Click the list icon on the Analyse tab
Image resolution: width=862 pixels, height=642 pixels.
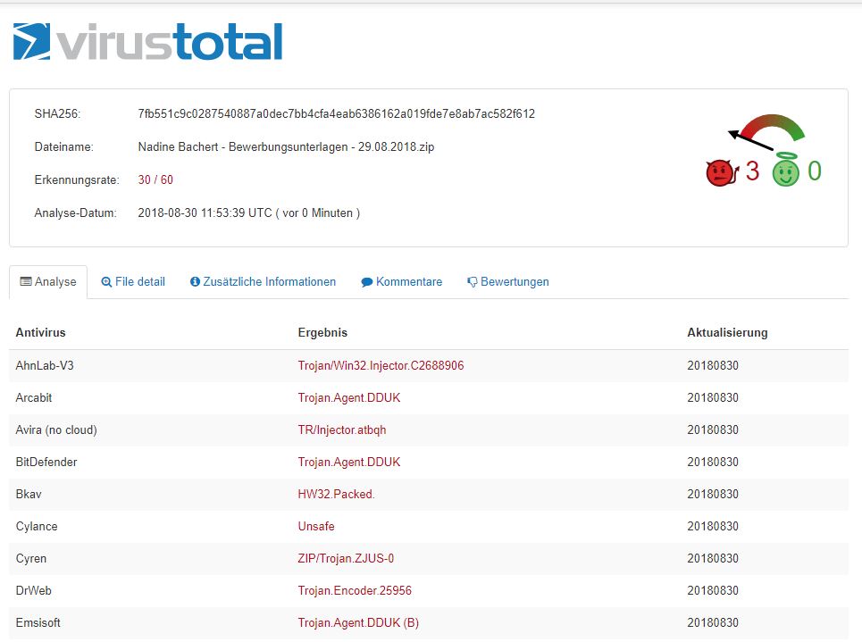coord(26,281)
